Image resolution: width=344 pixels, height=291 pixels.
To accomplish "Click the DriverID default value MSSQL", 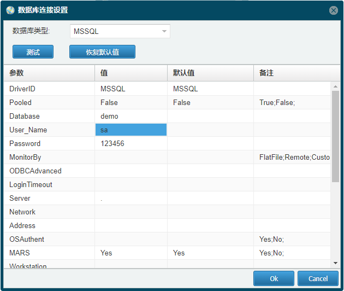I will coord(210,89).
